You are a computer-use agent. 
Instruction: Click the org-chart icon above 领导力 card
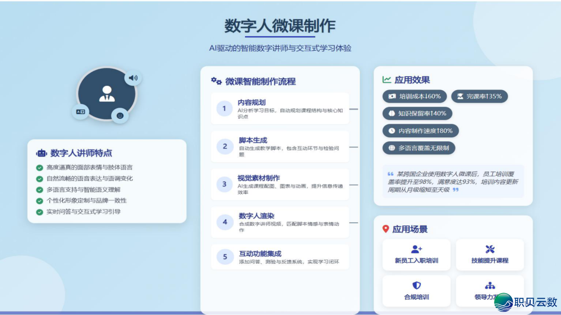pos(490,285)
